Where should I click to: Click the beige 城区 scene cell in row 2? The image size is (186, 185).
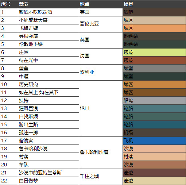pos(154,20)
